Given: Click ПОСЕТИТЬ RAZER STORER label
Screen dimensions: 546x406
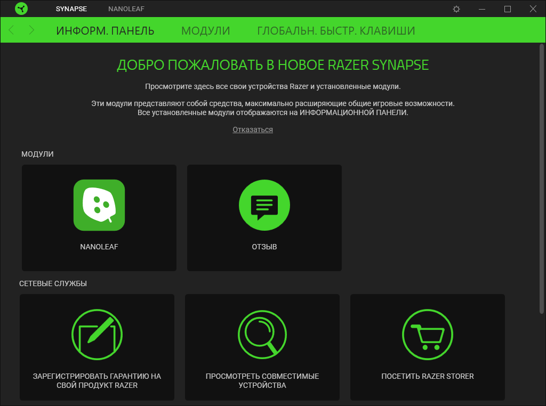Looking at the screenshot, I should 428,376.
